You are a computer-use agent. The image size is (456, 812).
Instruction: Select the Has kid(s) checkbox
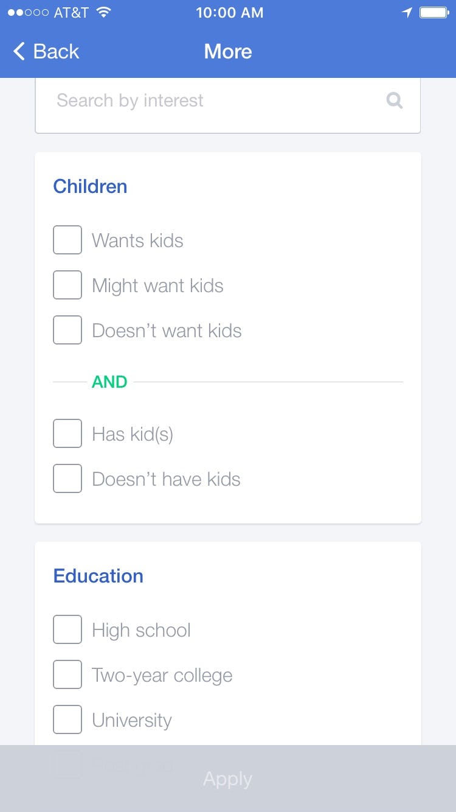point(67,433)
